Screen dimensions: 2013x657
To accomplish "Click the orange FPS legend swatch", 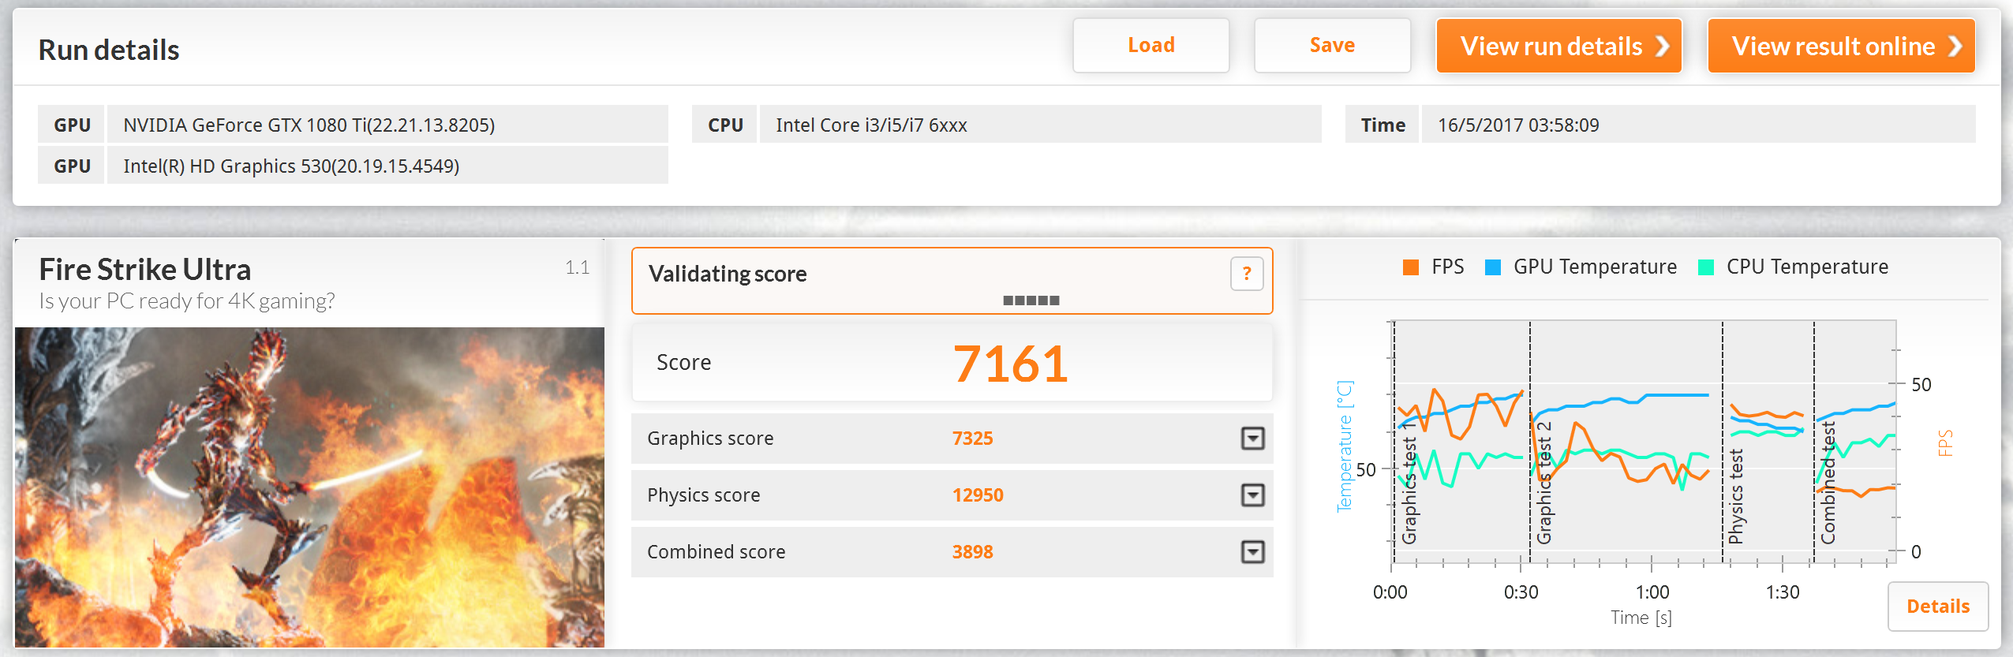I will (1411, 267).
